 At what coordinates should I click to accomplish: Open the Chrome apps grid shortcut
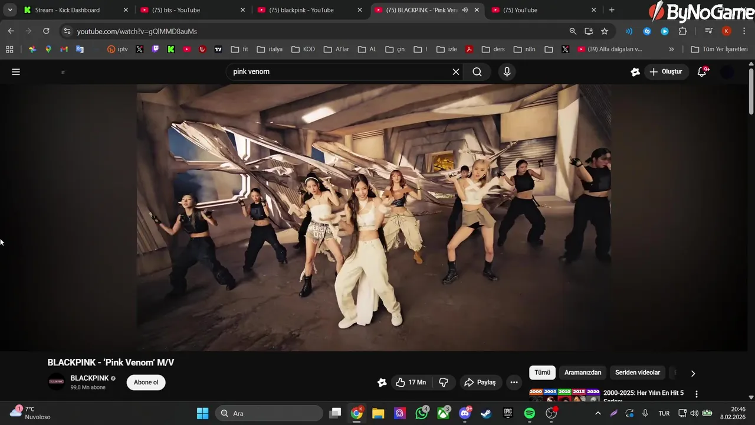[9, 50]
